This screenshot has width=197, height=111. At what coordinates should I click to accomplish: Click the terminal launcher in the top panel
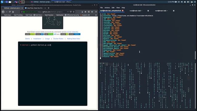tap(13, 2)
